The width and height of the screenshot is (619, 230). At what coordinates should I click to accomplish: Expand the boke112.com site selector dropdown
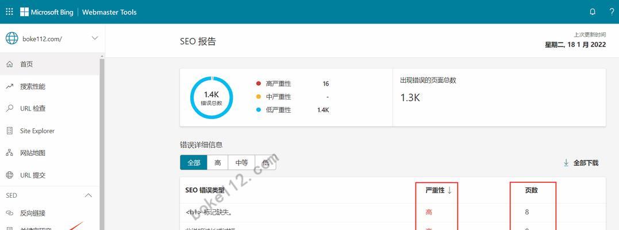tap(95, 39)
